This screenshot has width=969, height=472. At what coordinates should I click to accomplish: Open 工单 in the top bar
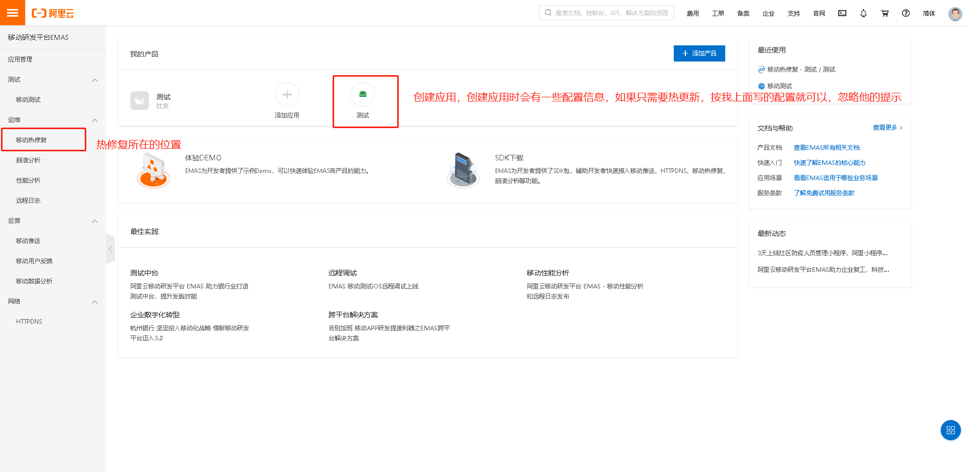click(718, 14)
